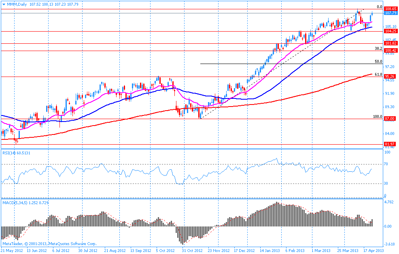
Task: Click the 30 Jul 2012 date label
Action: pyautogui.click(x=87, y=251)
